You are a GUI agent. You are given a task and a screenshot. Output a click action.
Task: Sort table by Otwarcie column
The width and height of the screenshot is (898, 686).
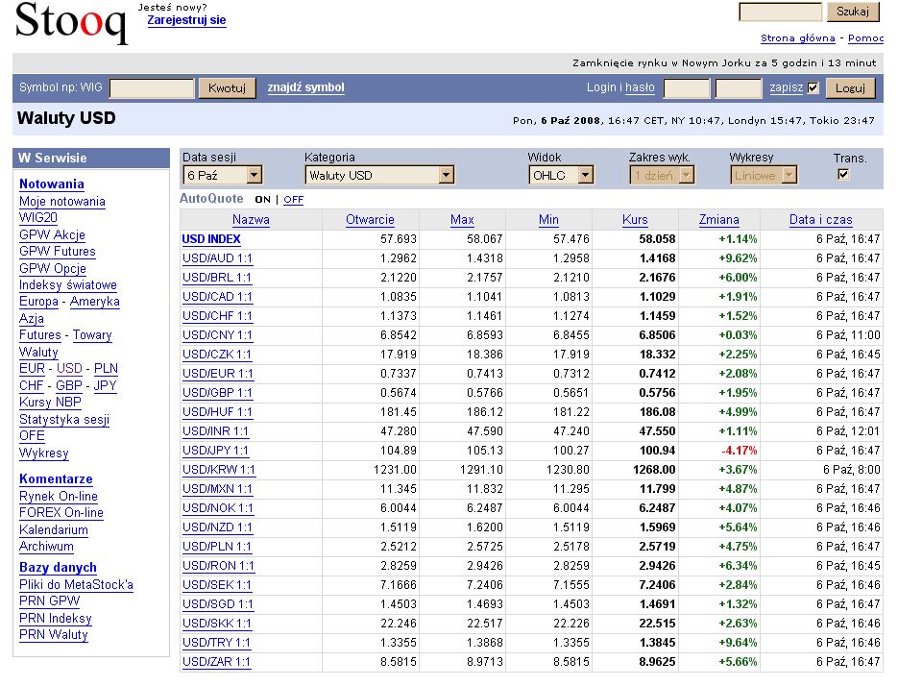(370, 219)
